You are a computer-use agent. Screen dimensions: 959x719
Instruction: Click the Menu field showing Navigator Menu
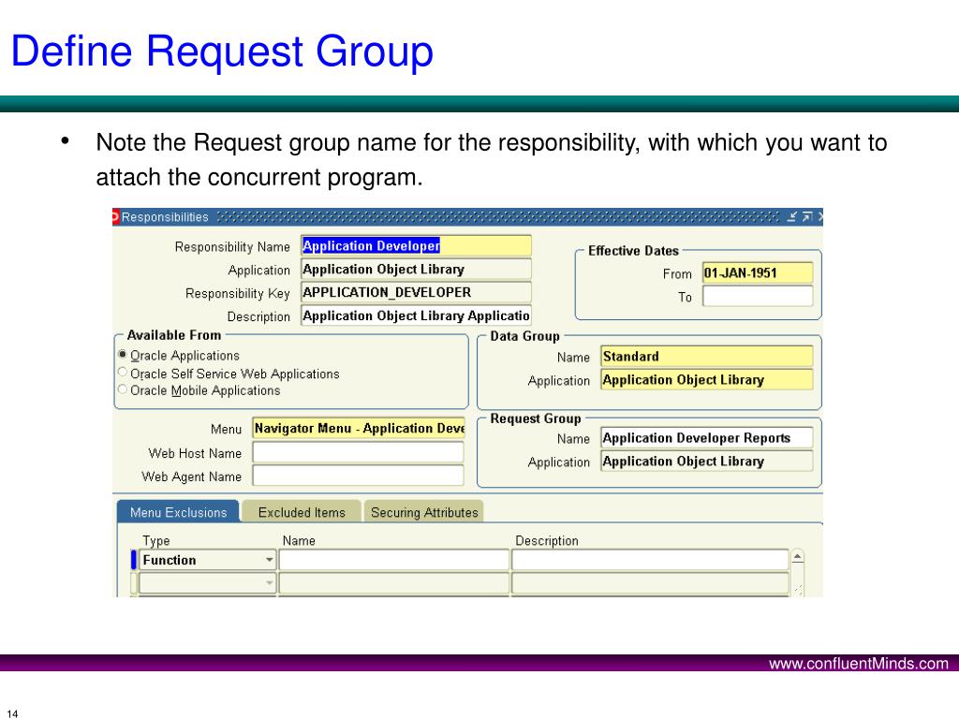[x=359, y=428]
